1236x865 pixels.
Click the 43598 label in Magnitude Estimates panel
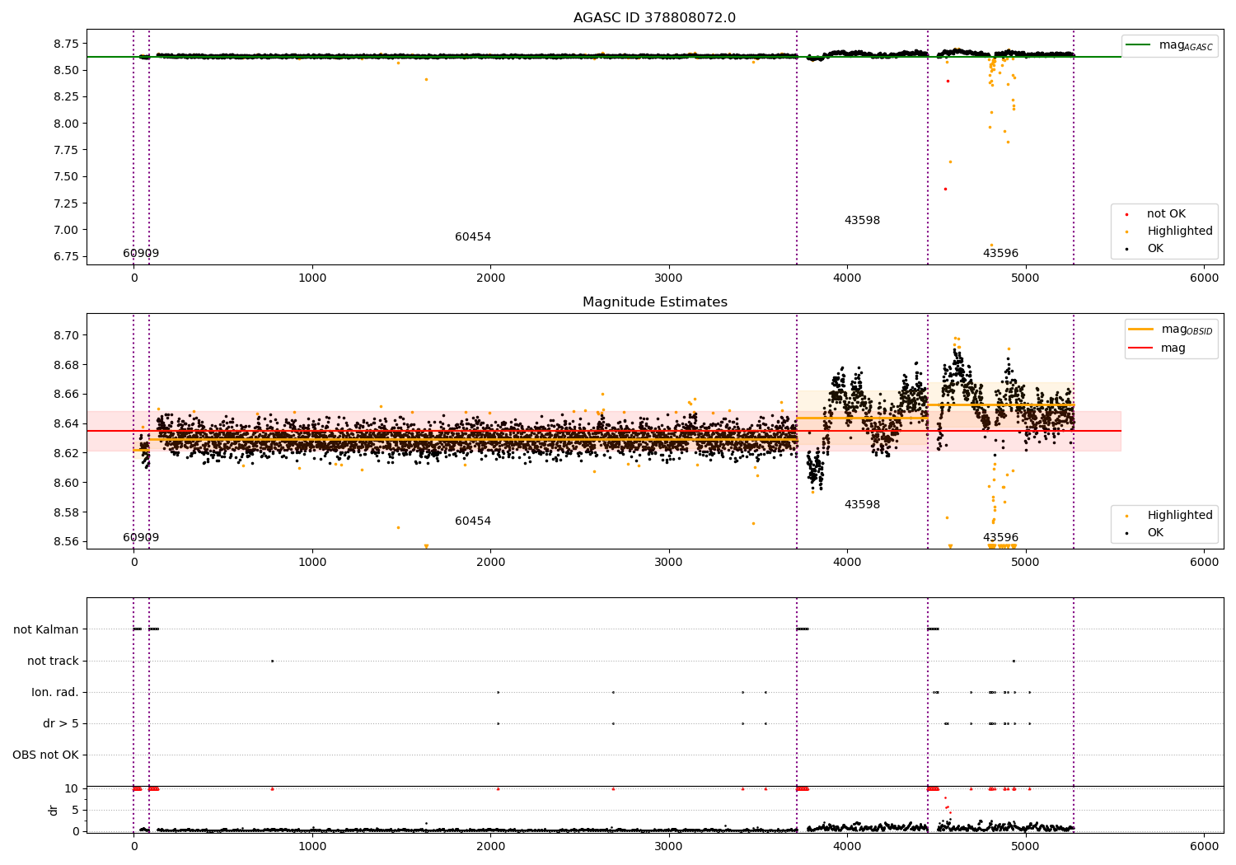(x=862, y=505)
